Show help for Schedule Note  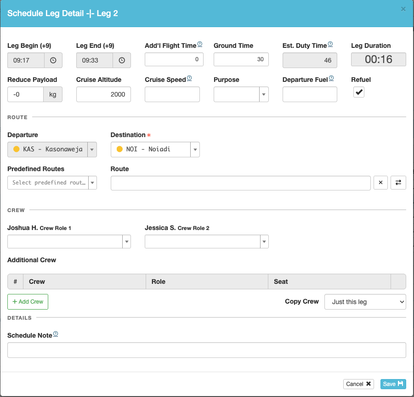[56, 334]
